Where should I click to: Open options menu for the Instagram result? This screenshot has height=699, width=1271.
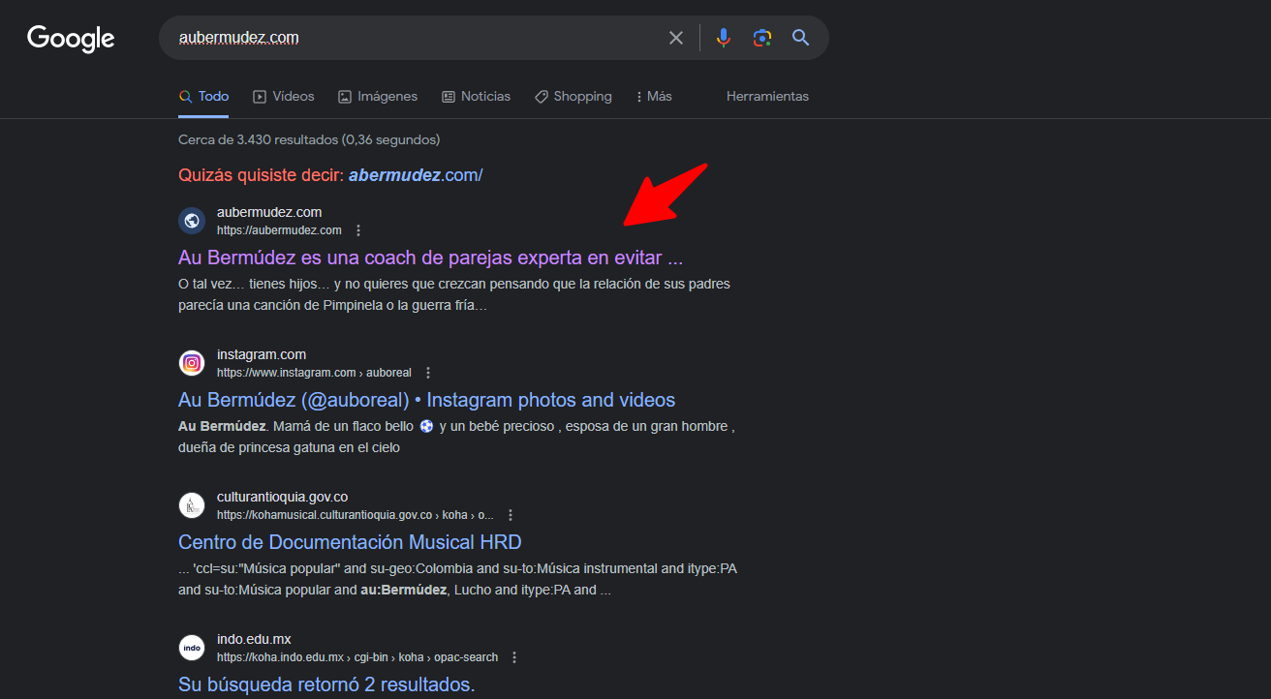428,373
